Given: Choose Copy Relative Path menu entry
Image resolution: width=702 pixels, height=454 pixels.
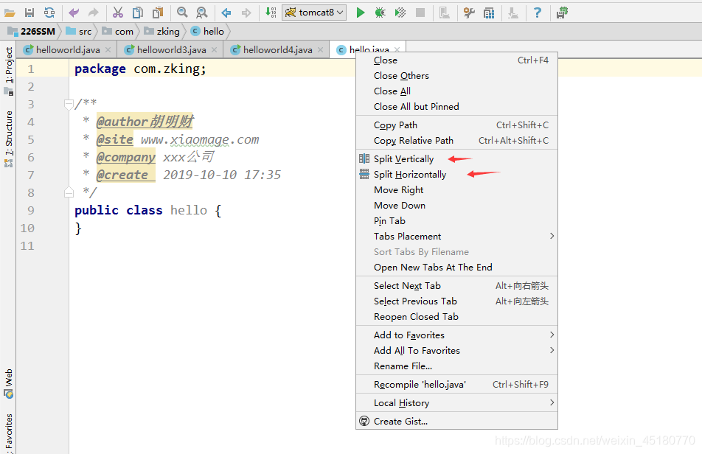Looking at the screenshot, I should (x=456, y=141).
